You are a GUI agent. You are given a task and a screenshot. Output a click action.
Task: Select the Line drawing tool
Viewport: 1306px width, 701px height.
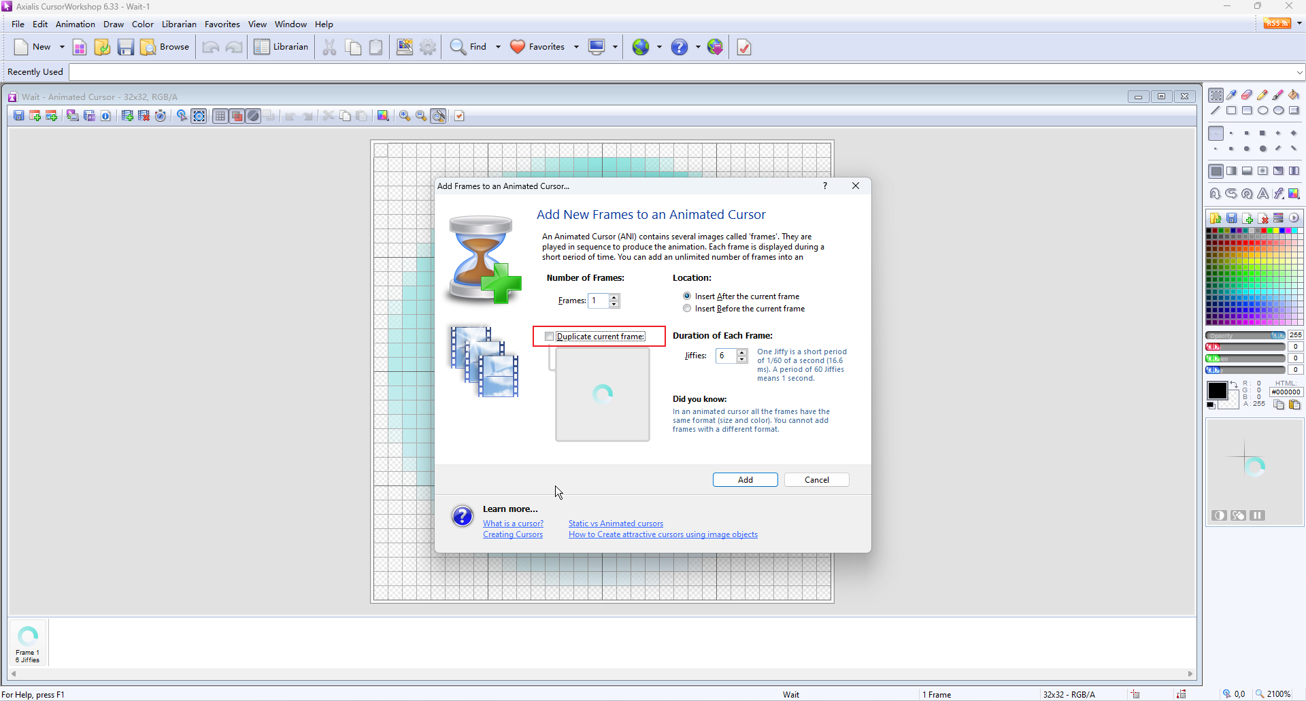coord(1216,111)
